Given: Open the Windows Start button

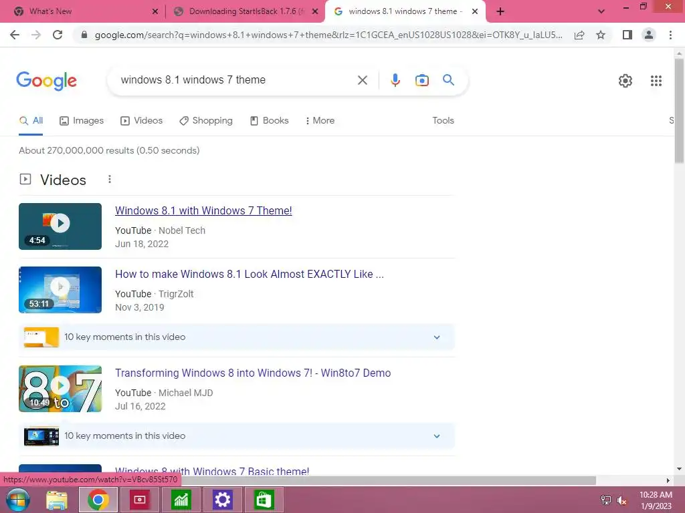Looking at the screenshot, I should tap(18, 500).
